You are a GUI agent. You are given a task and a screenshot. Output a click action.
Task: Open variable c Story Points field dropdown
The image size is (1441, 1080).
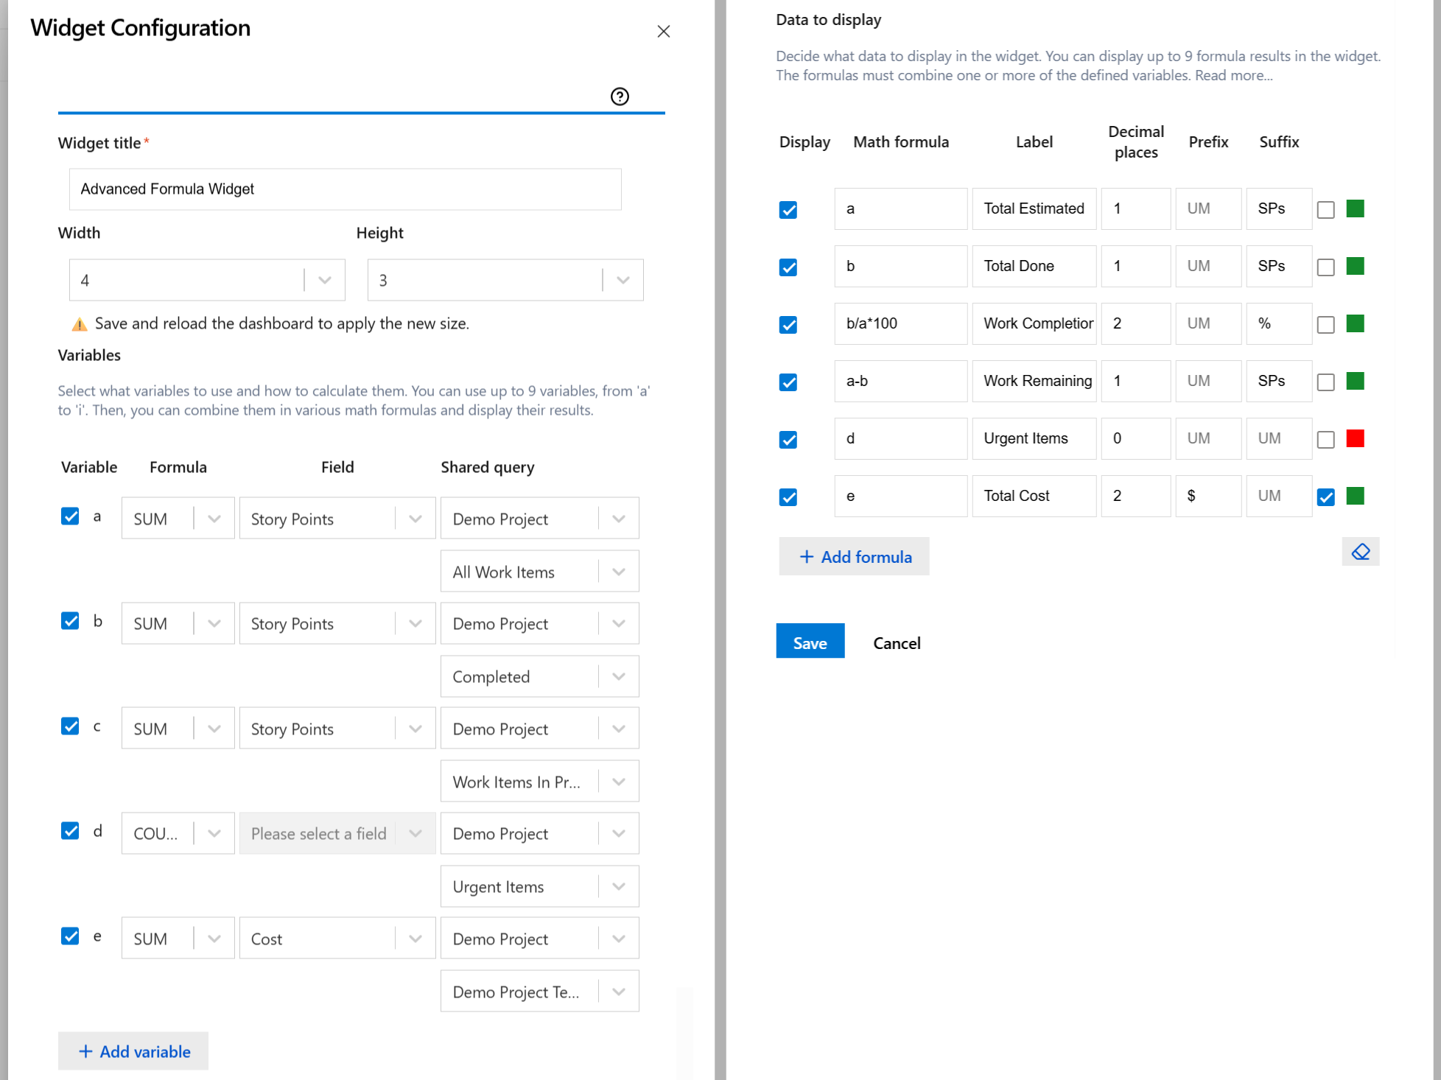click(337, 729)
